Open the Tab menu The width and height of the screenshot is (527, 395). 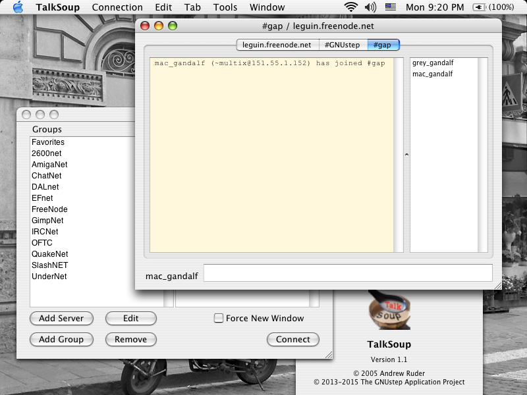tap(192, 7)
